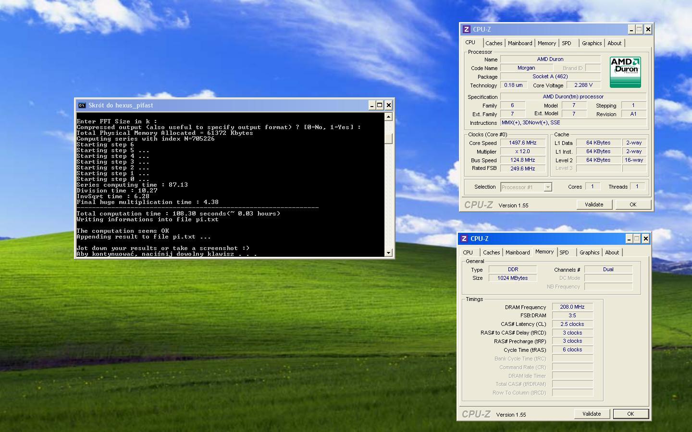This screenshot has height=432, width=692.
Task: Click console line Series computing time 87.13
Action: coord(132,185)
